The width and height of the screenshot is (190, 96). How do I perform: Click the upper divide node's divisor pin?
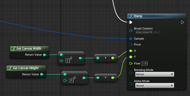61,61
